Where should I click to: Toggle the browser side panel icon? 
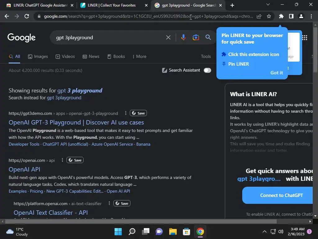tap(291, 16)
